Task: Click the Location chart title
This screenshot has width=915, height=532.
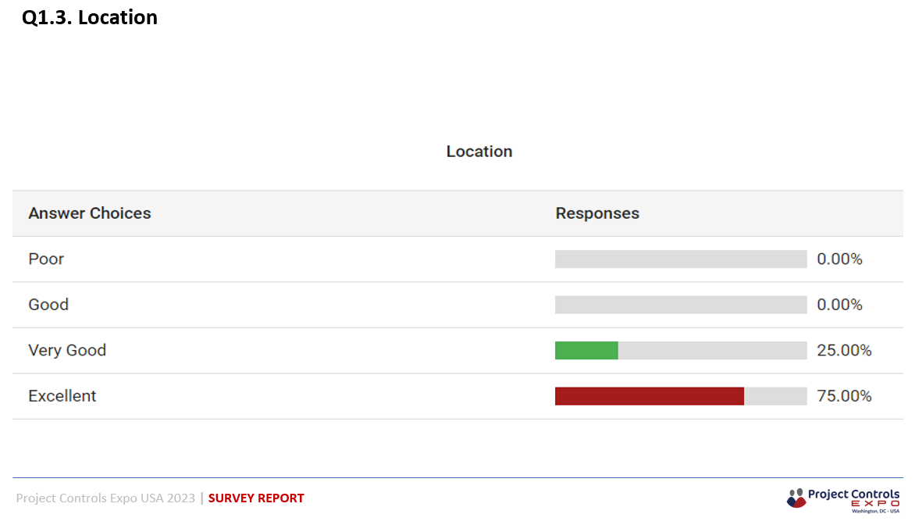Action: click(x=479, y=152)
